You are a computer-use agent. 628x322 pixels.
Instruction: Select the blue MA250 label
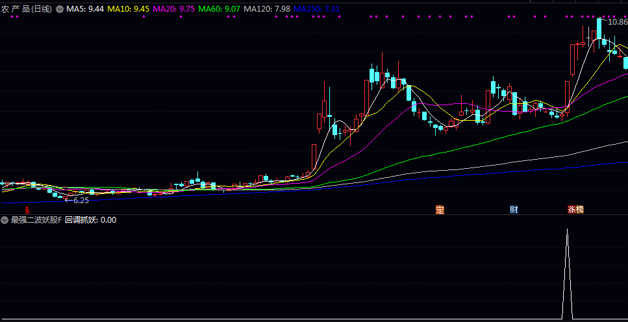pos(316,9)
